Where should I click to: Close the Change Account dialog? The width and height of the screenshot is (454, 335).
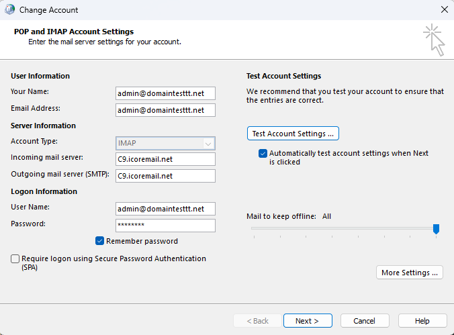(444, 10)
